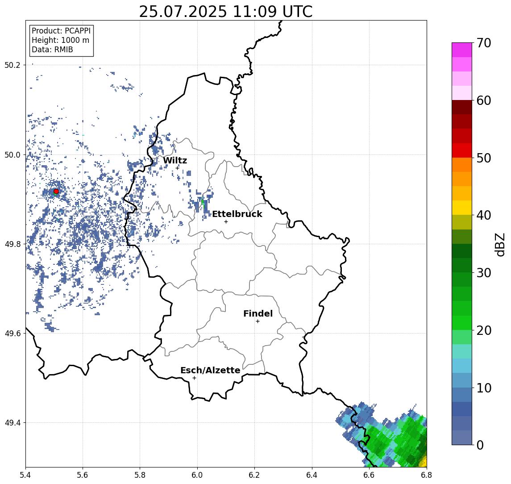Click the longitude tick label 6.6
The width and height of the screenshot is (511, 484).
[x=369, y=475]
